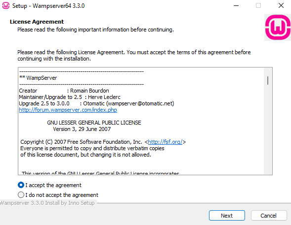Open the http://fsf.org/ link
Screen dimensions: 291x225
point(165,142)
